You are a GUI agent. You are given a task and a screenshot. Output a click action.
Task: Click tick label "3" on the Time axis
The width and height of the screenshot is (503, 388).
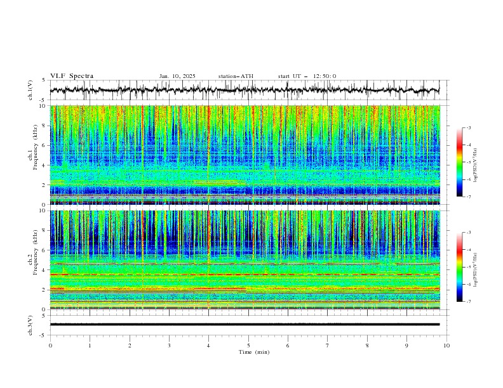click(x=169, y=346)
